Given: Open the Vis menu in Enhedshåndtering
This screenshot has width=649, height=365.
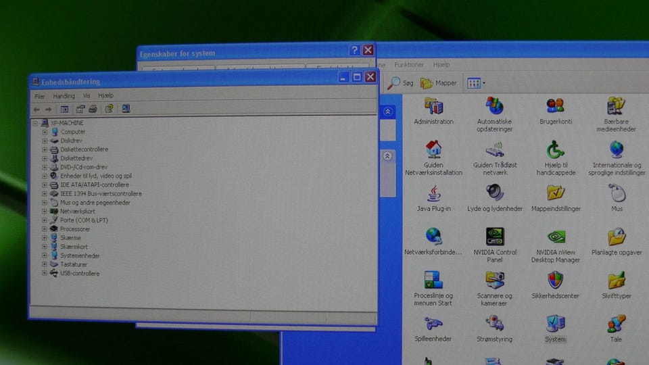Looking at the screenshot, I should tap(86, 95).
